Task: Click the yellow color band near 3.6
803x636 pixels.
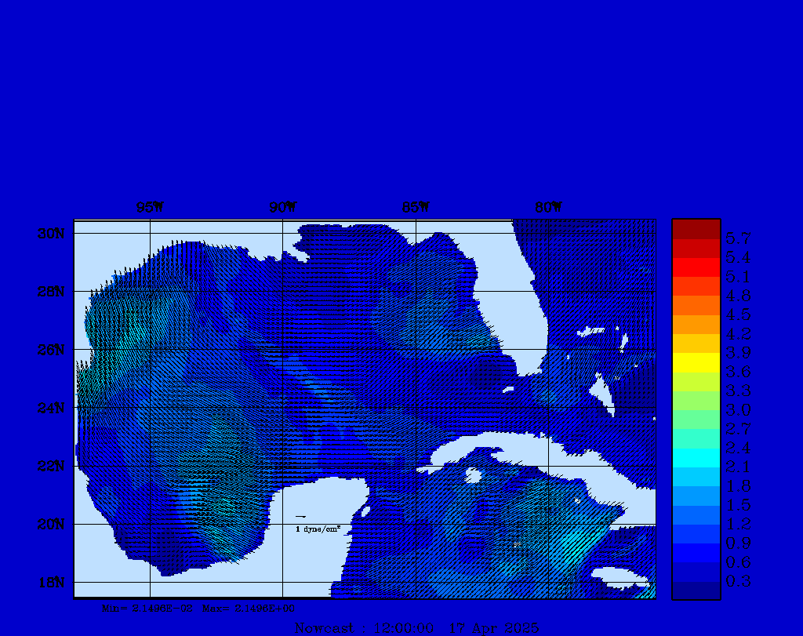Action: (x=696, y=362)
